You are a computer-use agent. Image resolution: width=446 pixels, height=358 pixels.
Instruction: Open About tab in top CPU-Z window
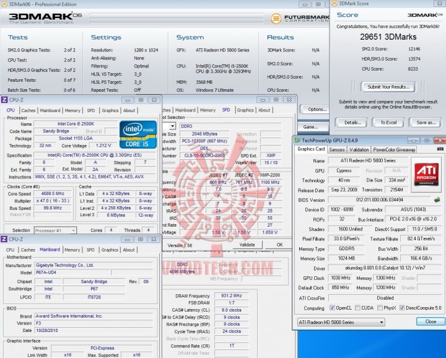click(x=129, y=110)
